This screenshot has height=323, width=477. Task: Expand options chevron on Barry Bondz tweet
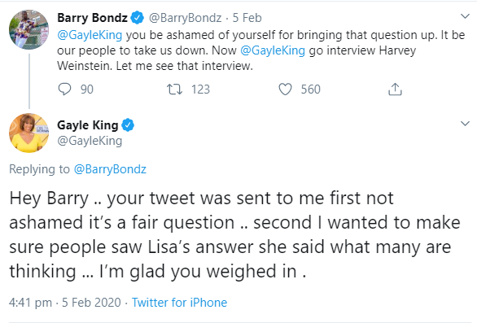(465, 16)
